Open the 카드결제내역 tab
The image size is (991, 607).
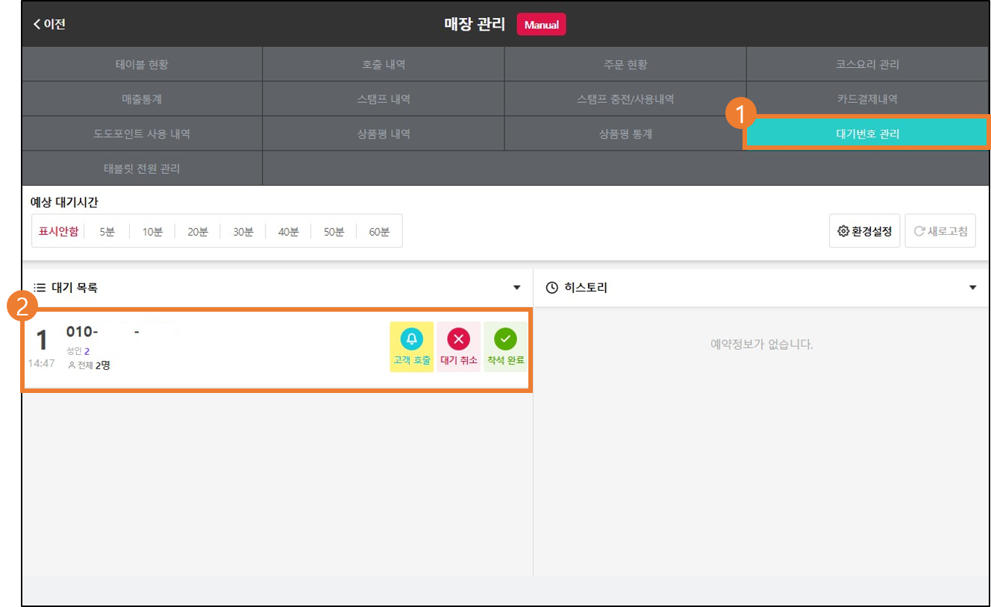click(867, 99)
